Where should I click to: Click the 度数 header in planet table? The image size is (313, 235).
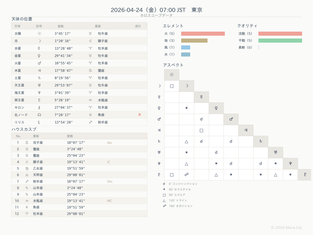pos(61,26)
